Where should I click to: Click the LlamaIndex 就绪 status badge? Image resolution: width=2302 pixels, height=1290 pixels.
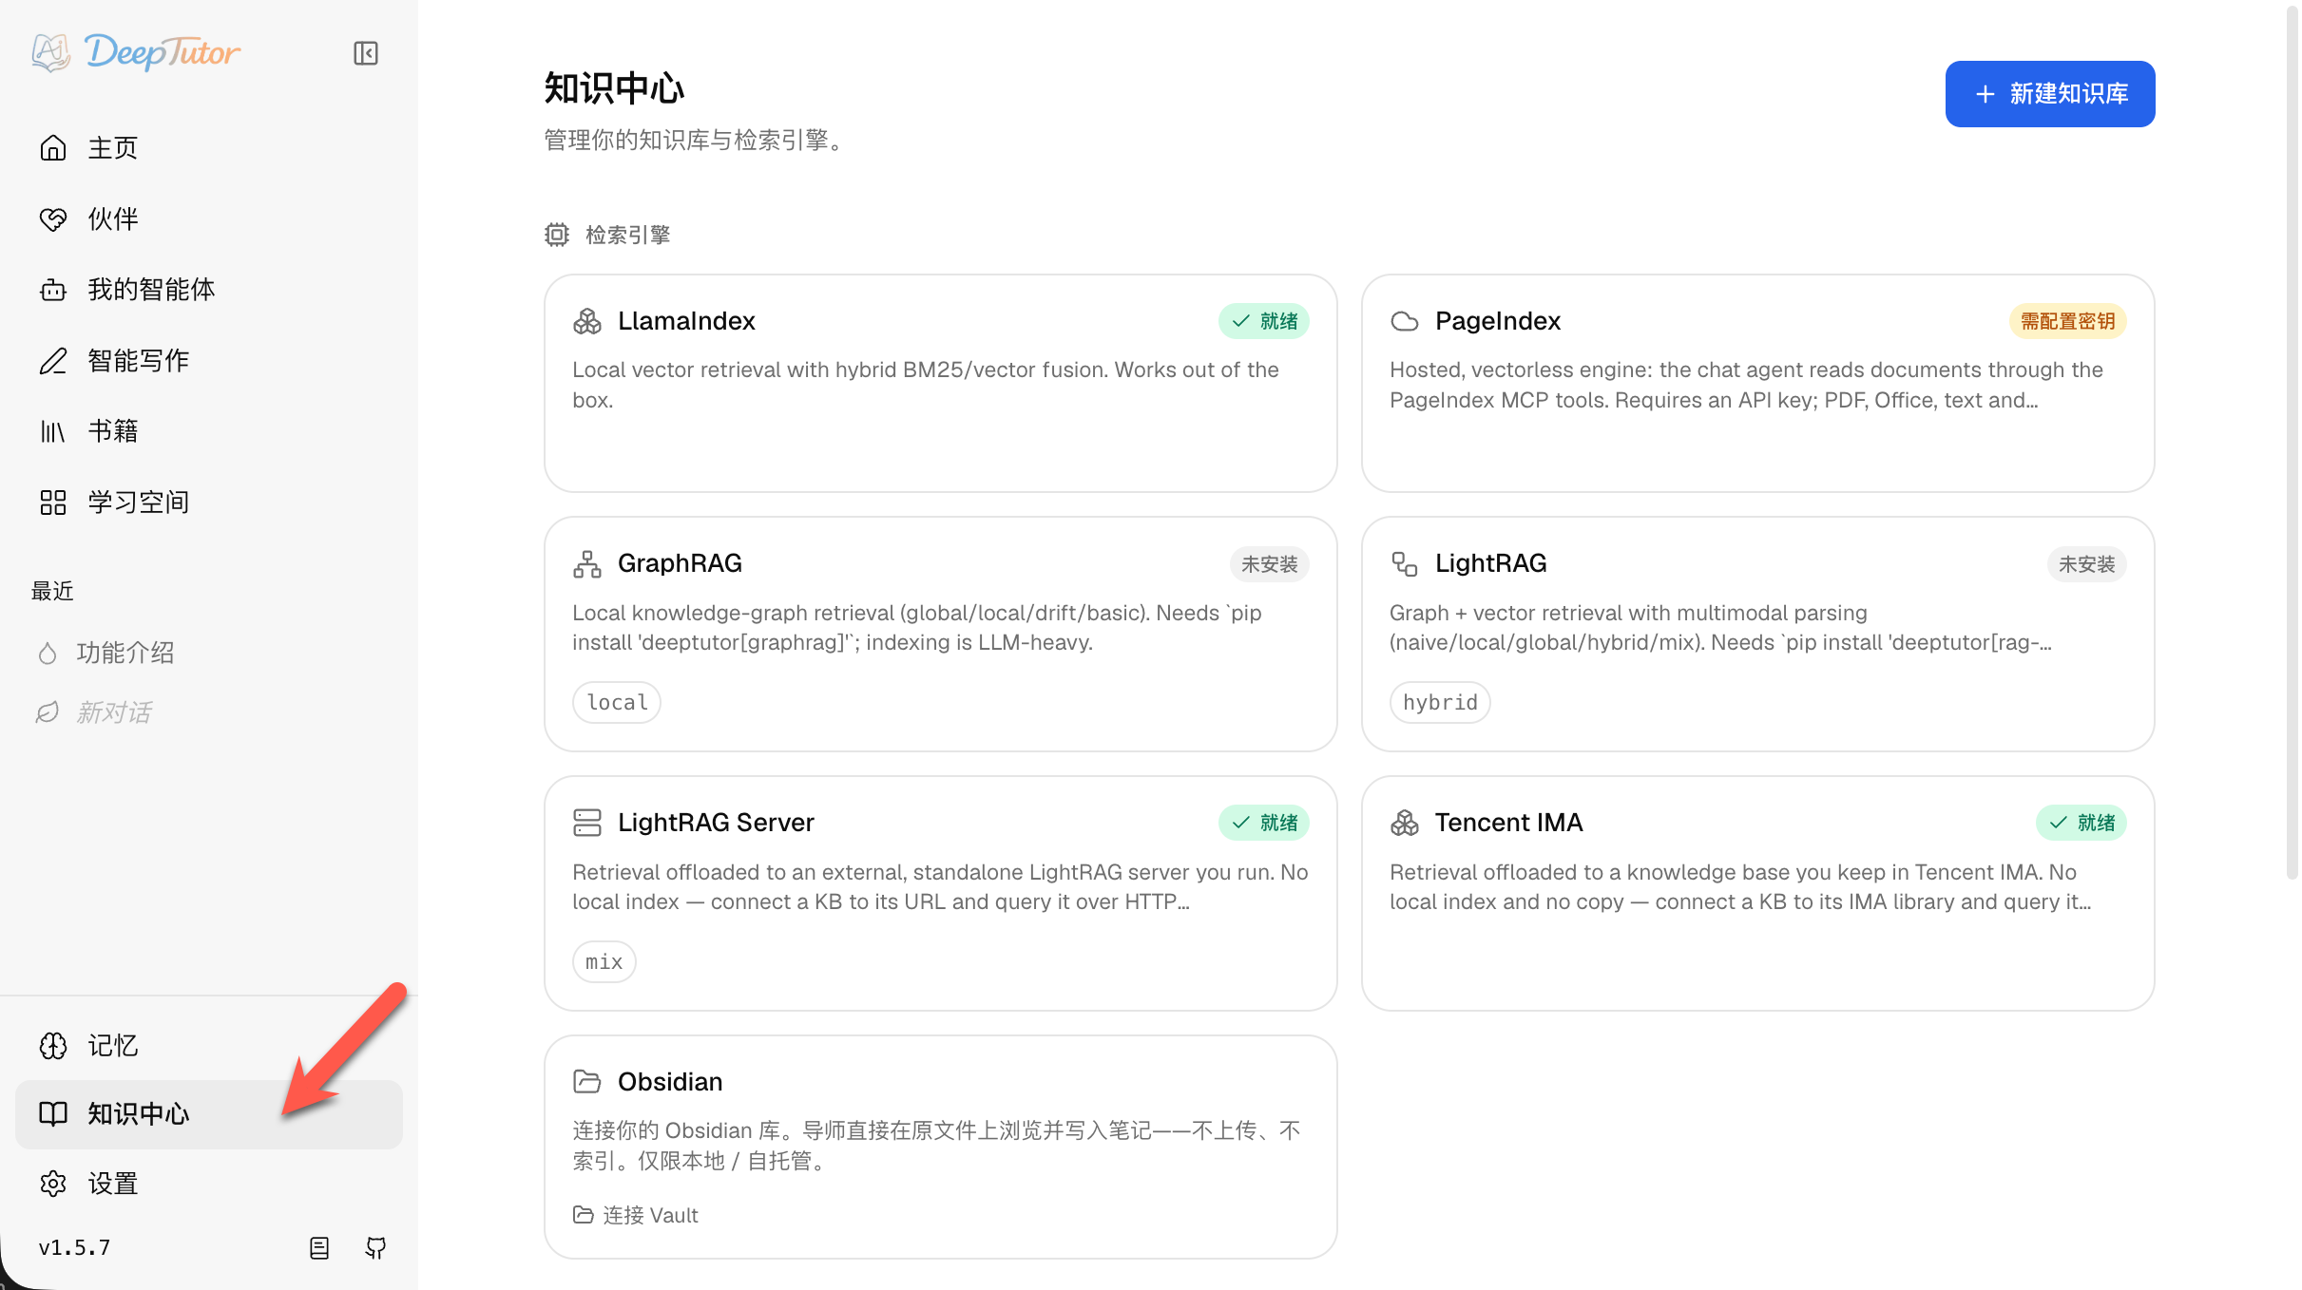[1264, 322]
